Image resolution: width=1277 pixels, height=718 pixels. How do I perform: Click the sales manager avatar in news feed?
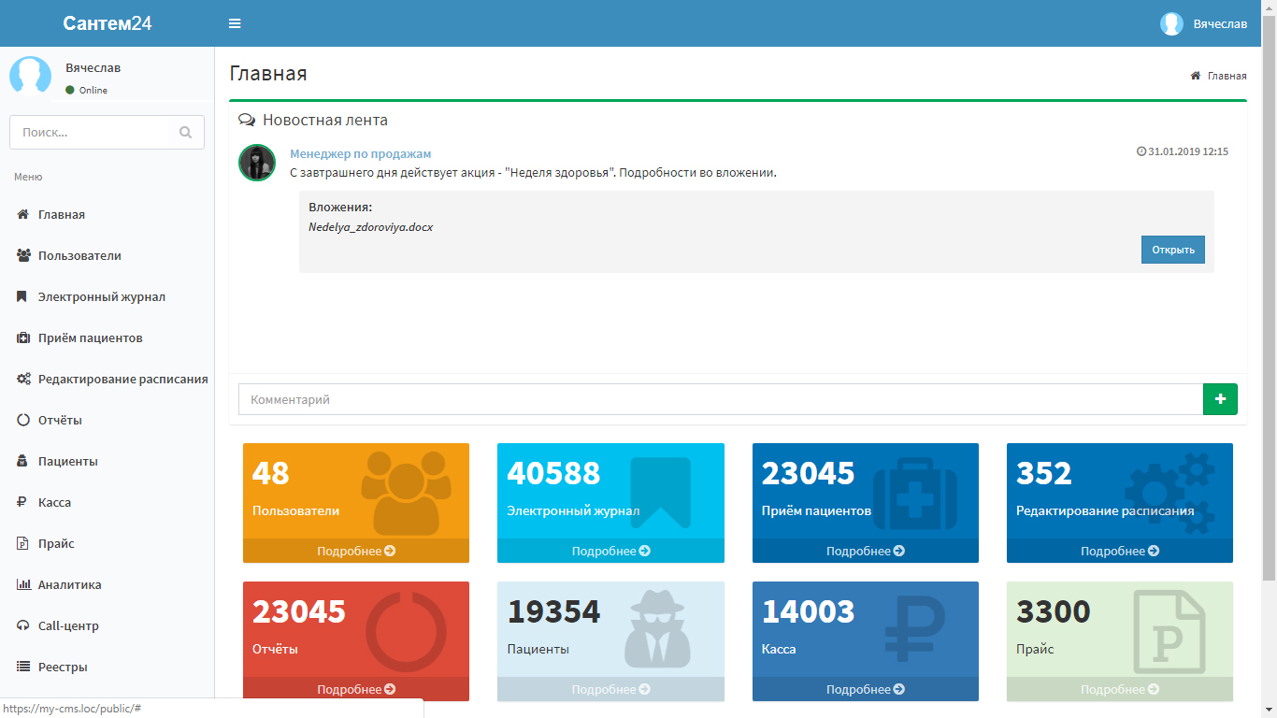click(x=257, y=163)
